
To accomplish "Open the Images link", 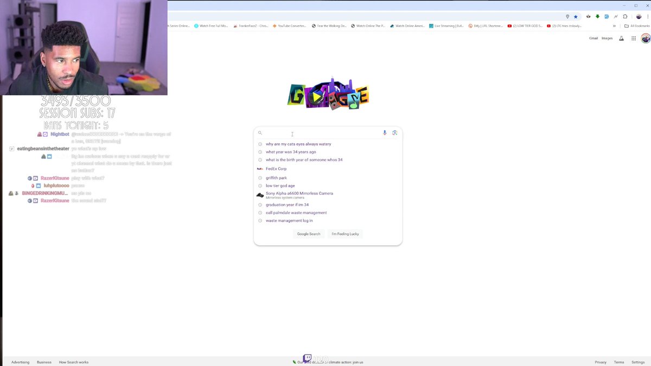I will pyautogui.click(x=607, y=38).
